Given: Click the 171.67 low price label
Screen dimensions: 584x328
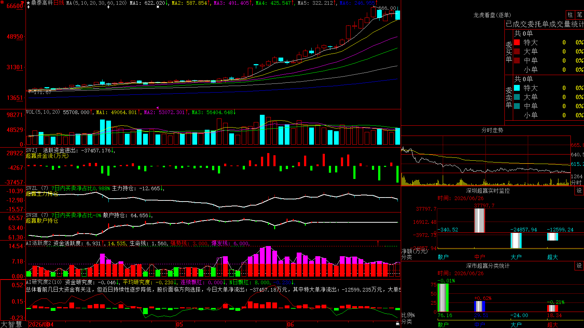Looking at the screenshot, I should [x=42, y=92].
